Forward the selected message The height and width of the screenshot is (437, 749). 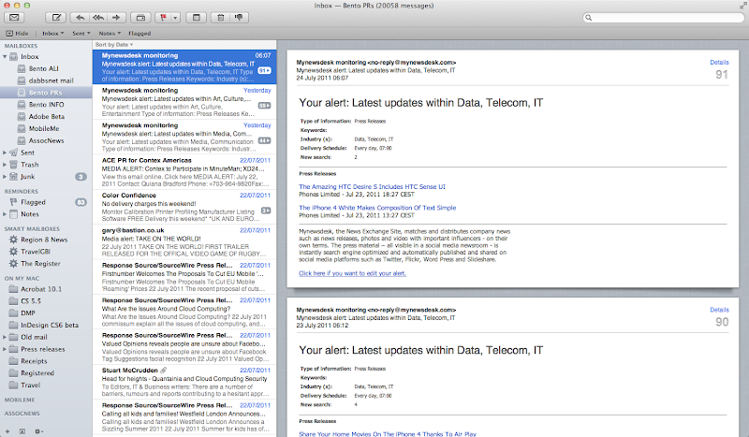(116, 18)
